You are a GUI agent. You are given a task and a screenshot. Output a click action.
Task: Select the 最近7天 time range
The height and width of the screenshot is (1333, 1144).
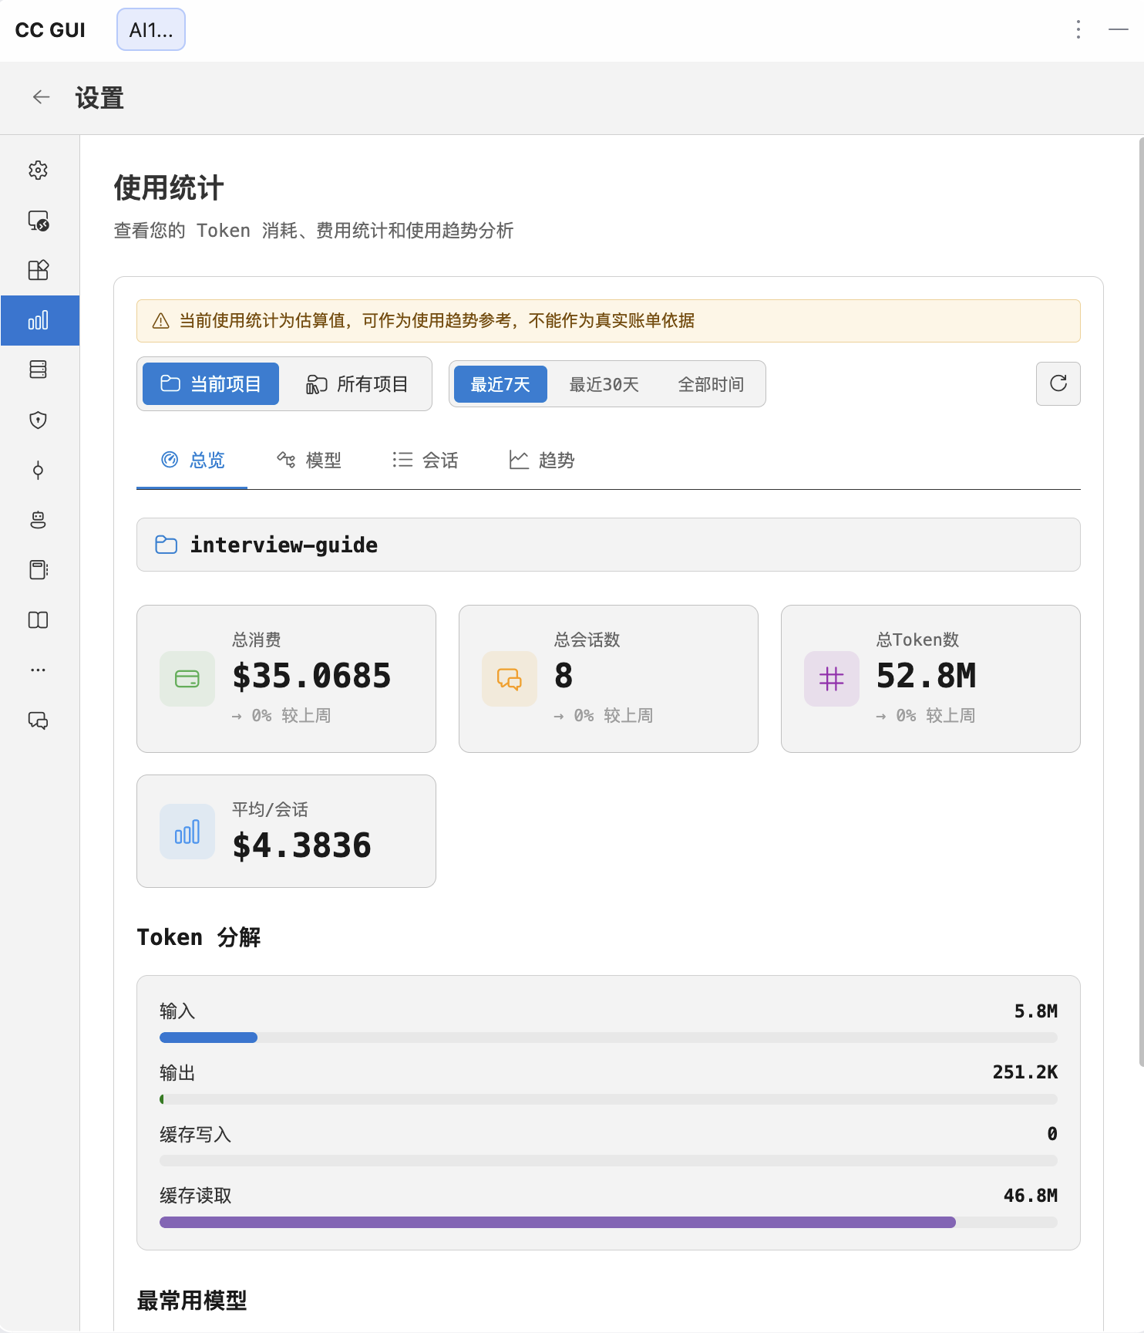(500, 384)
